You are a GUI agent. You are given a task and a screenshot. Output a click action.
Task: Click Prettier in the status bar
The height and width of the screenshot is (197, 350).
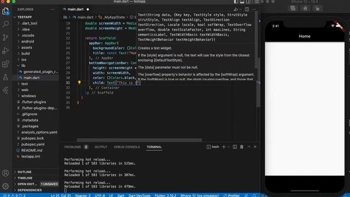[x=232, y=195]
